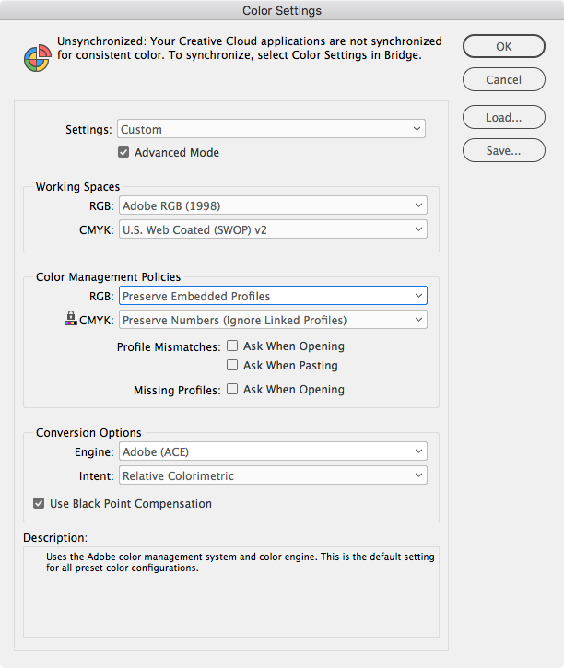Open the RGB working space dropdown
564x668 pixels.
coord(273,205)
